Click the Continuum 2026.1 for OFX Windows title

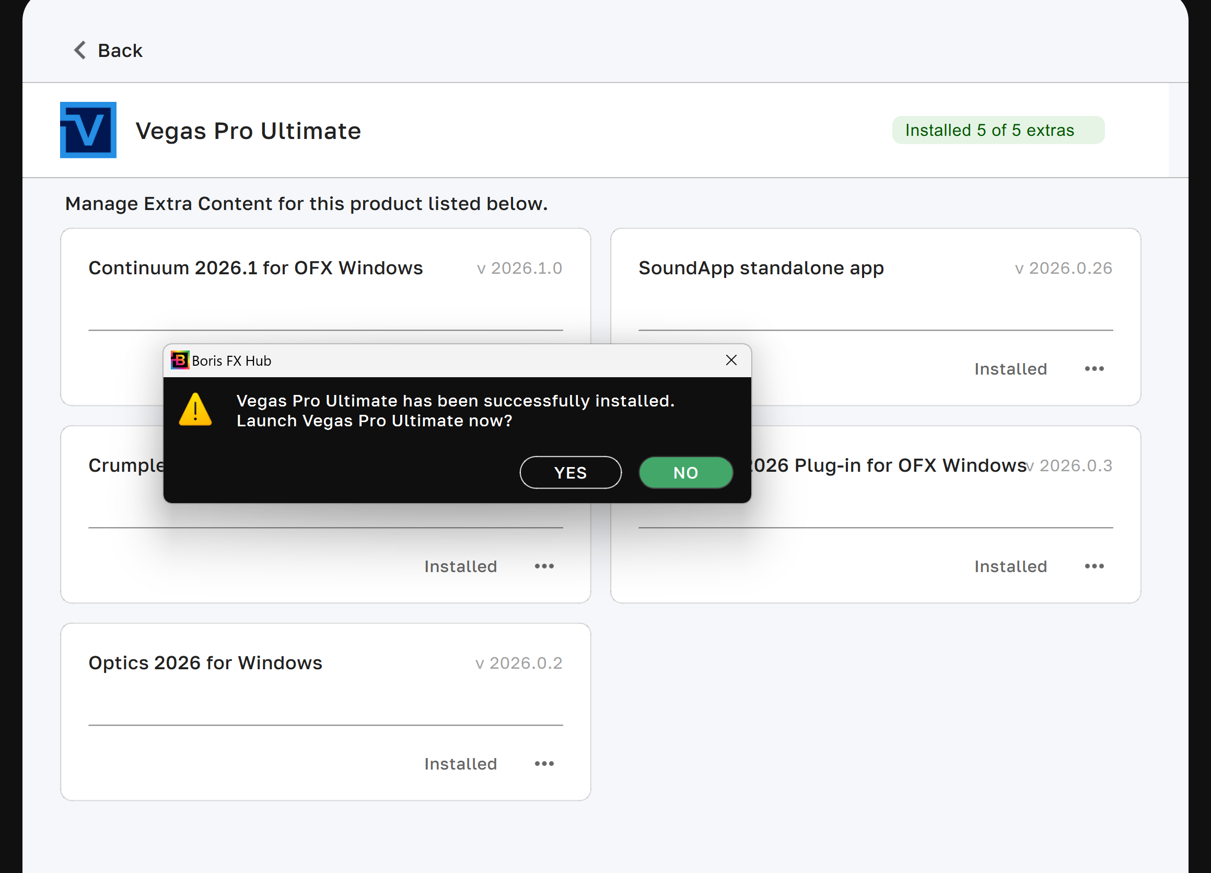pyautogui.click(x=255, y=268)
